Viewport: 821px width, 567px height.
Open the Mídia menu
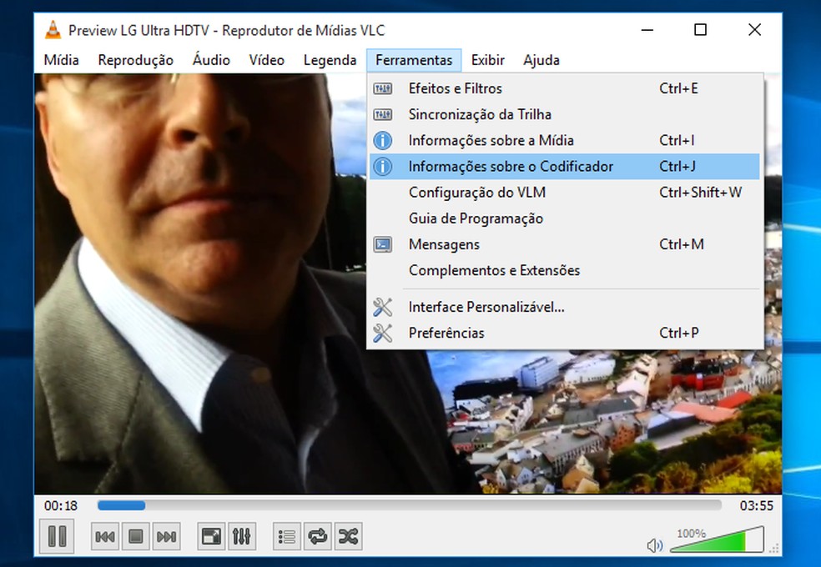click(60, 60)
